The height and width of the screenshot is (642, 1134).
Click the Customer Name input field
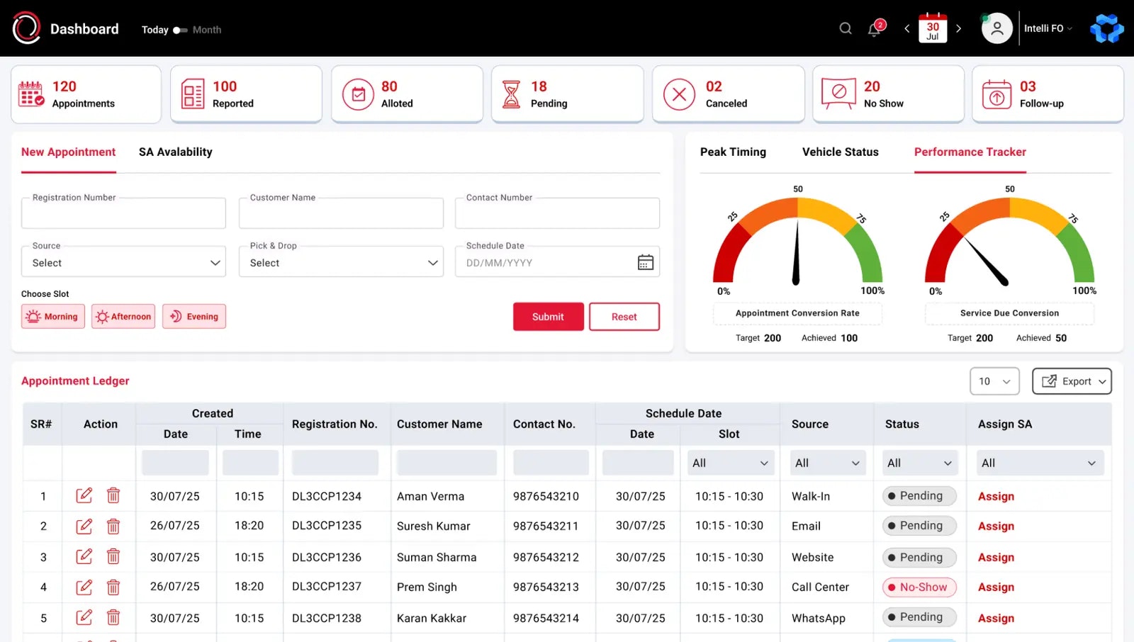pyautogui.click(x=340, y=213)
